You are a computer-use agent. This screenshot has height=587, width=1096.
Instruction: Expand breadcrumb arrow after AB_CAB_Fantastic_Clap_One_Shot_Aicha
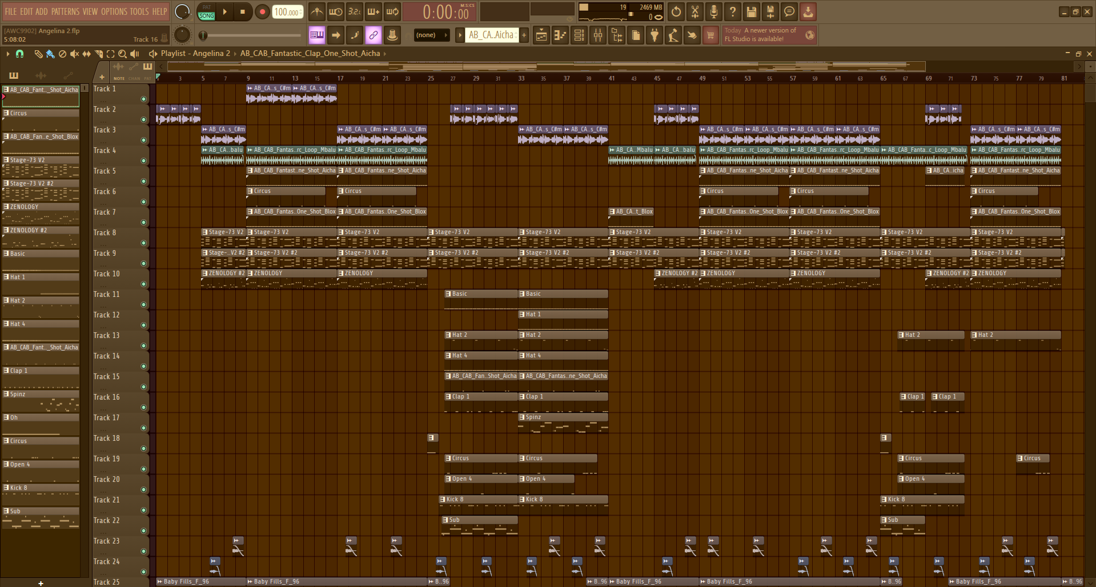(384, 54)
